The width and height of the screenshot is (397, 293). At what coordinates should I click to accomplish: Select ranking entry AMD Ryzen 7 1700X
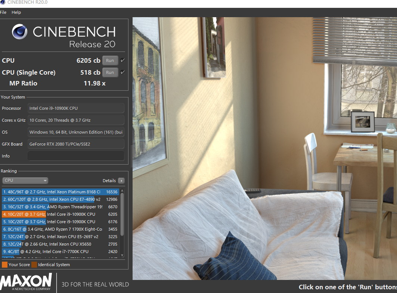(x=60, y=229)
